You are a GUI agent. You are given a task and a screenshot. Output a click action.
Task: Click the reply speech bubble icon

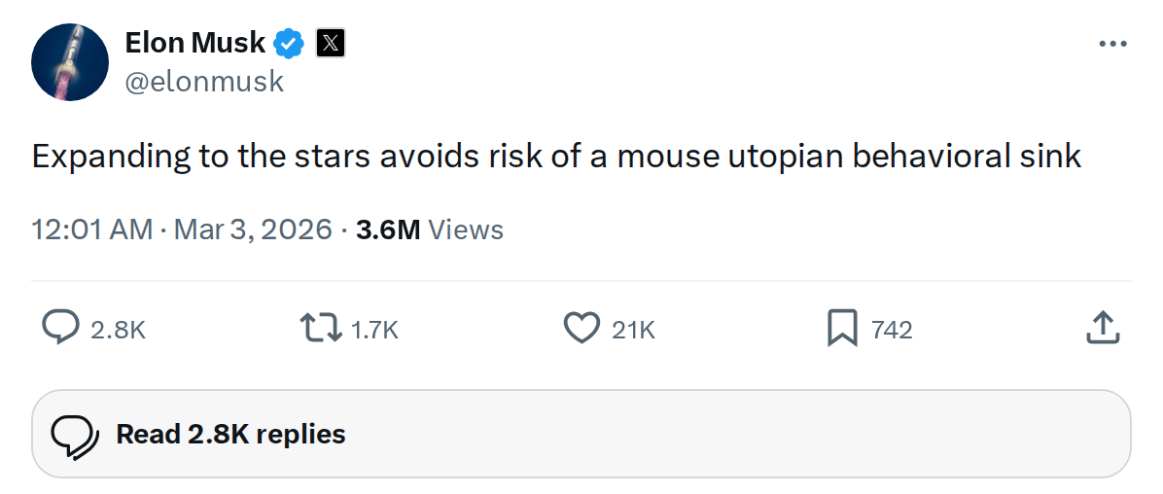coord(61,329)
